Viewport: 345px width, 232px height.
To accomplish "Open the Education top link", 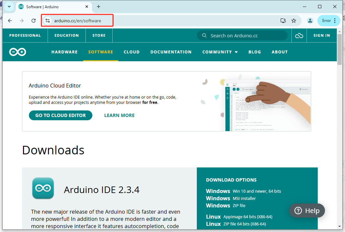I will [67, 36].
